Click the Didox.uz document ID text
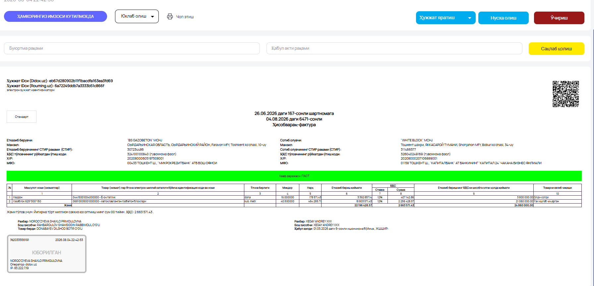The image size is (594, 286). click(x=60, y=81)
